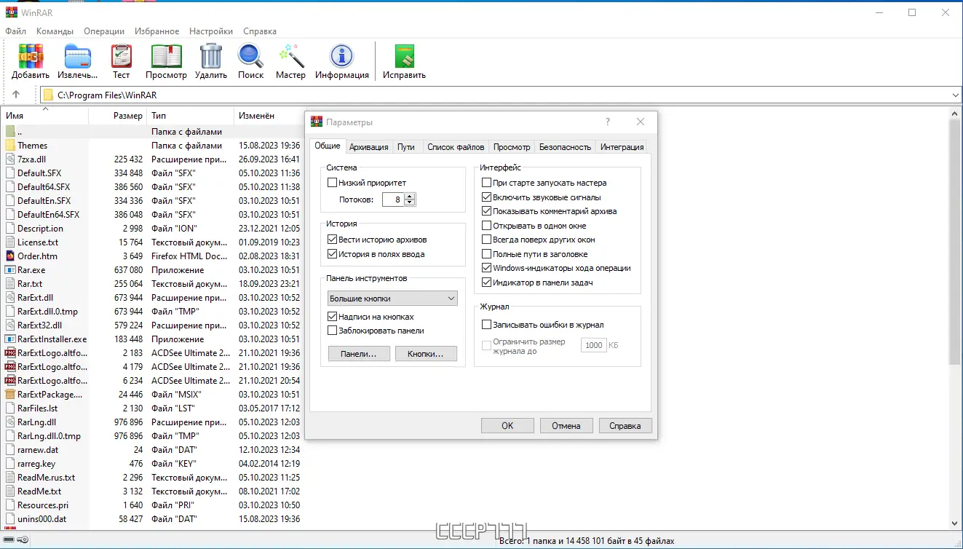The image size is (963, 549).
Task: Check При старте запускать мастера
Action: pyautogui.click(x=487, y=183)
